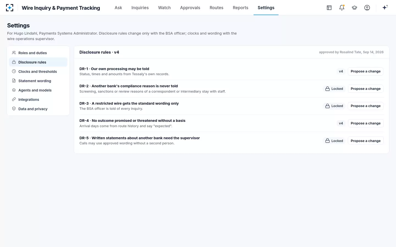This screenshot has height=247, width=396.
Task: Open Integrations settings
Action: pos(38,99)
